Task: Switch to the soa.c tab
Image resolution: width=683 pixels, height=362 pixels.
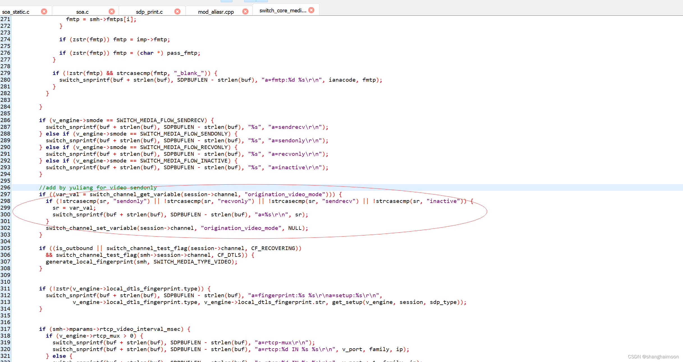Action: tap(82, 12)
